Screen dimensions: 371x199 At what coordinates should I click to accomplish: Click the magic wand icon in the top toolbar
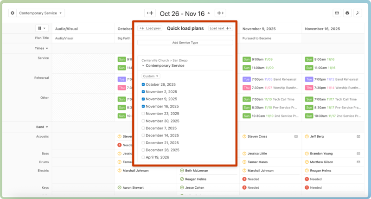(358, 13)
